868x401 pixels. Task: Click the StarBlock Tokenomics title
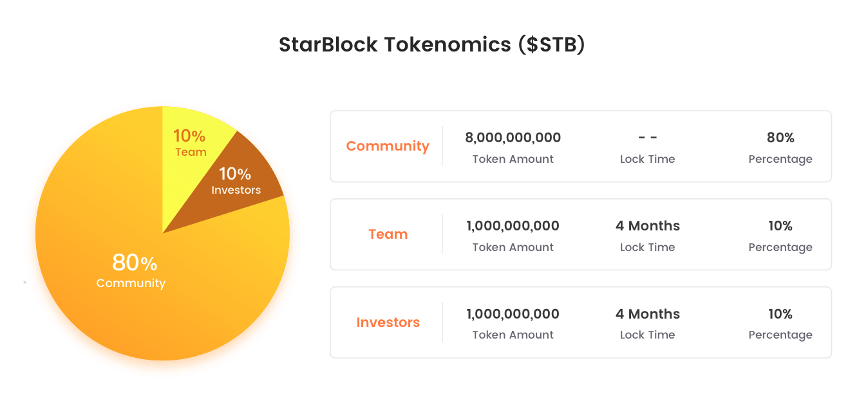[x=431, y=45]
